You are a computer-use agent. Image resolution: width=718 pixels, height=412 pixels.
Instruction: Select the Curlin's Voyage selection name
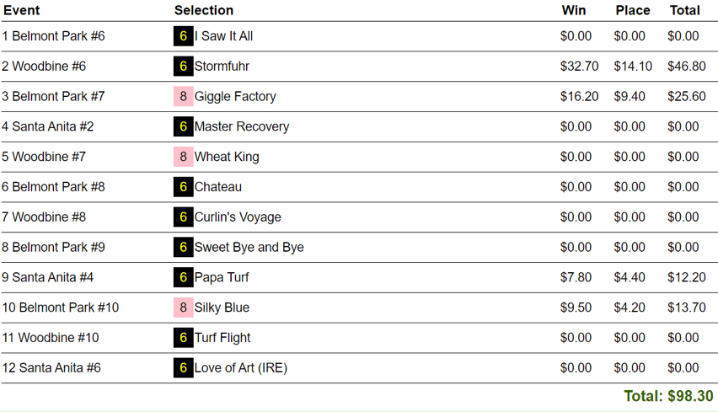[238, 217]
